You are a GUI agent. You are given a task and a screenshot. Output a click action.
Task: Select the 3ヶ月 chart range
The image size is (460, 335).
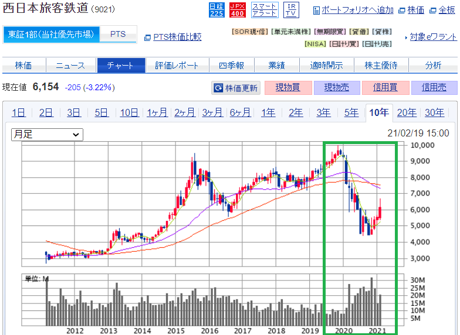212,112
